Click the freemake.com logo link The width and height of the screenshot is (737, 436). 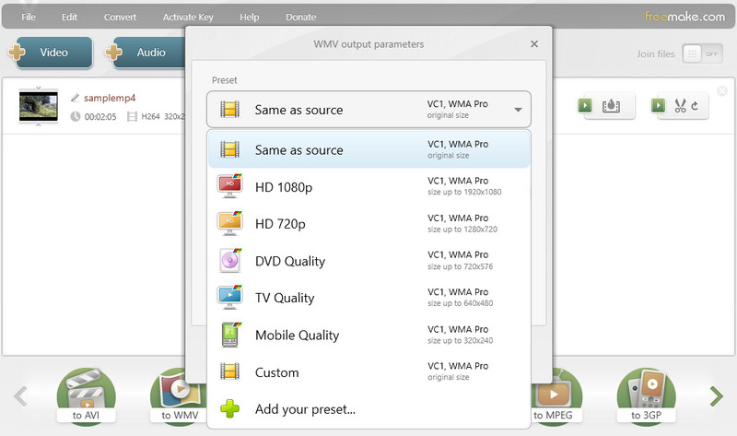(684, 17)
